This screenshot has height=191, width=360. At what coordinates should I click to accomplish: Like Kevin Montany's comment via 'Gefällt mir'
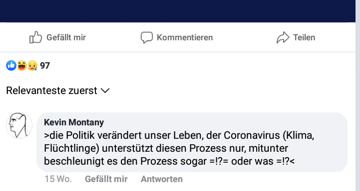click(106, 179)
